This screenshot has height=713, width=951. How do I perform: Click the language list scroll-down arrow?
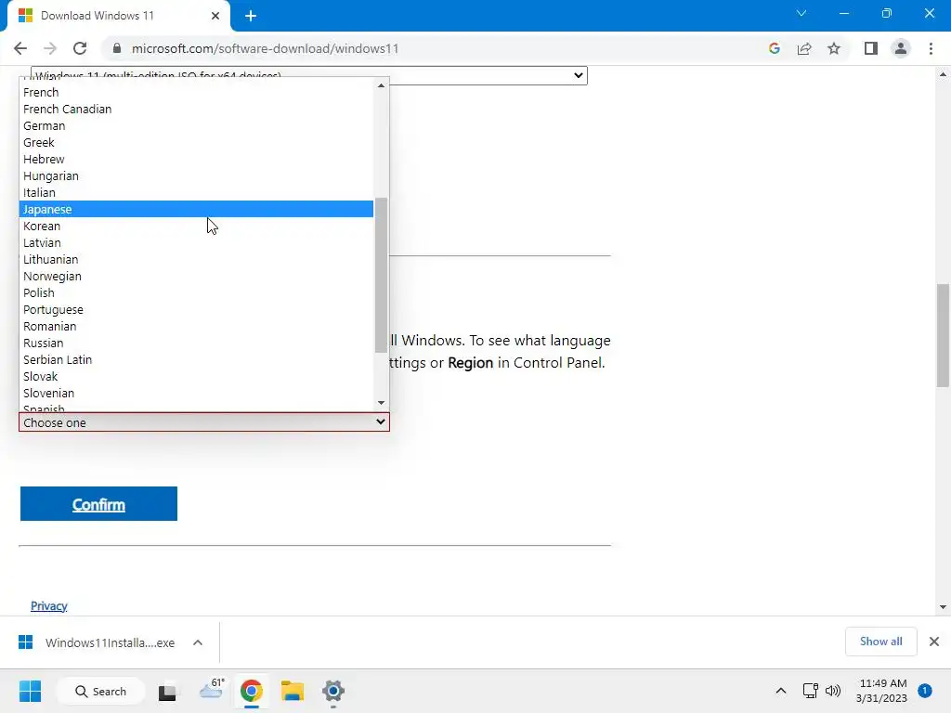click(381, 403)
